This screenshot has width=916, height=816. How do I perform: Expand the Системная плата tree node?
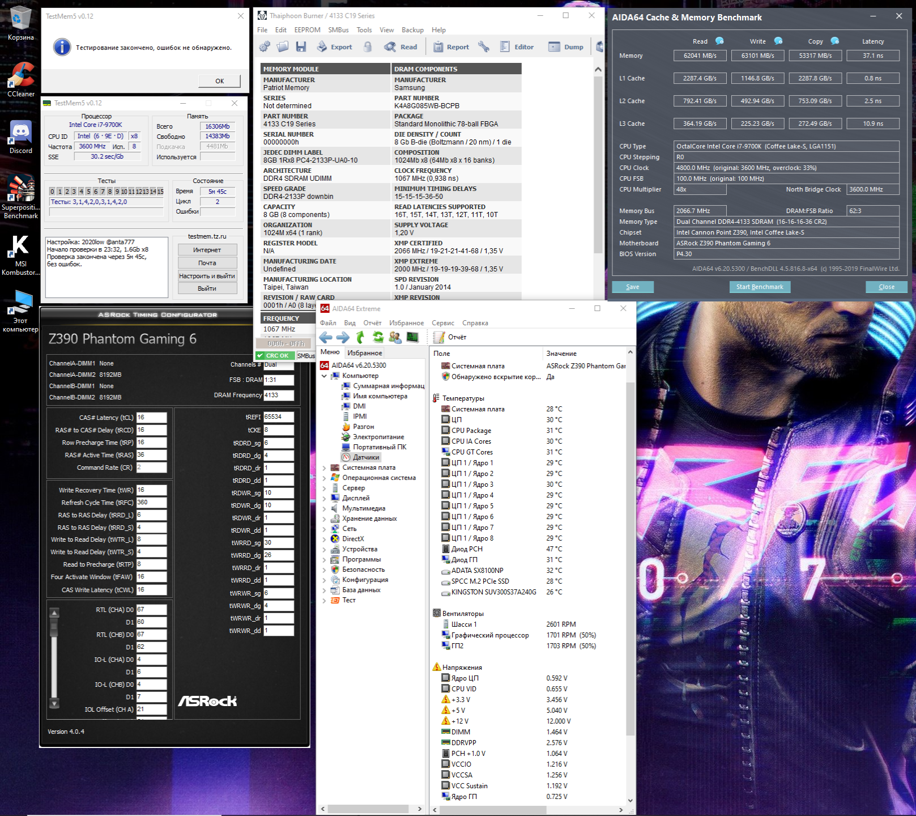[324, 467]
